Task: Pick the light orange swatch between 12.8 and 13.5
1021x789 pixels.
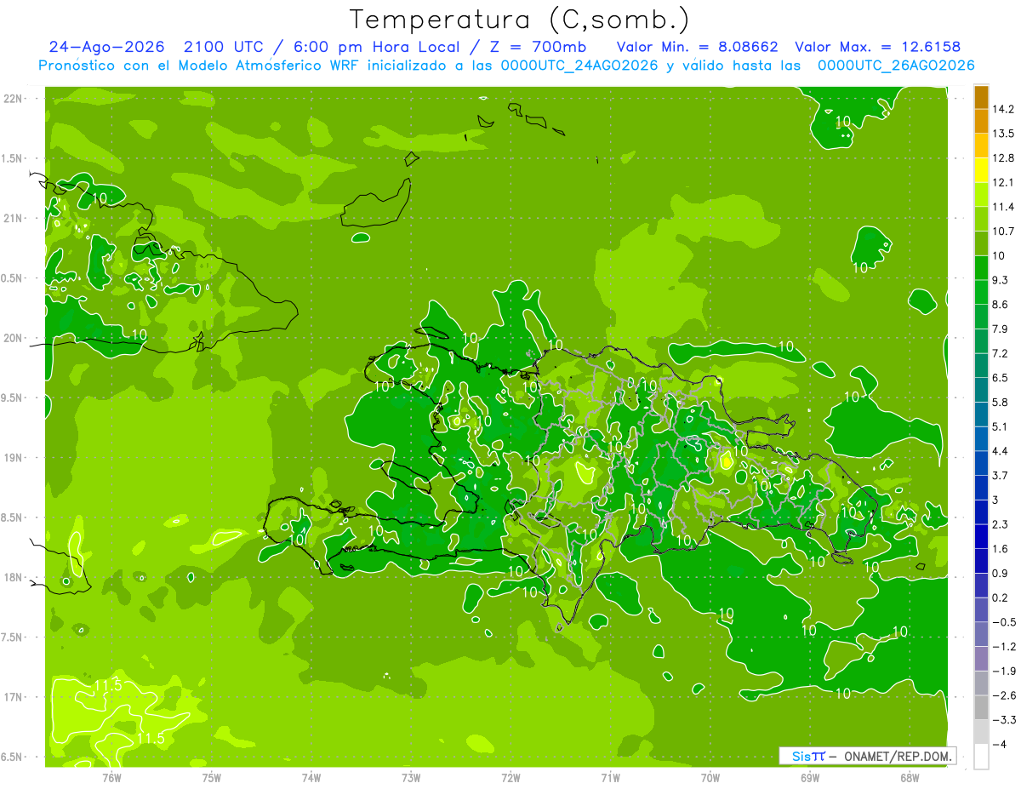Action: (x=981, y=146)
